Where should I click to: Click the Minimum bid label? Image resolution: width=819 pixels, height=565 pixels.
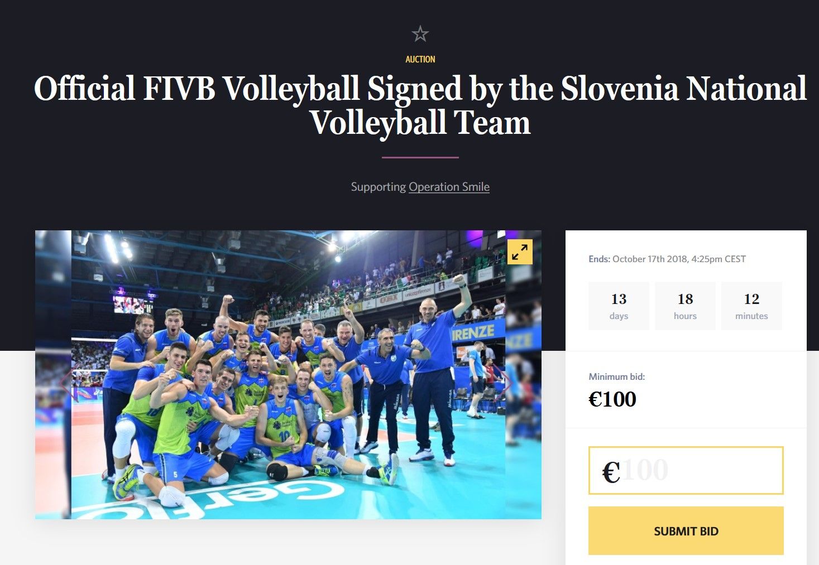(617, 376)
